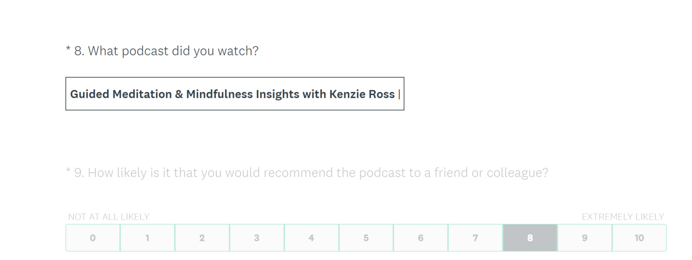Click the 'NOT AT ALL LIKELY' scale label

coord(109,217)
